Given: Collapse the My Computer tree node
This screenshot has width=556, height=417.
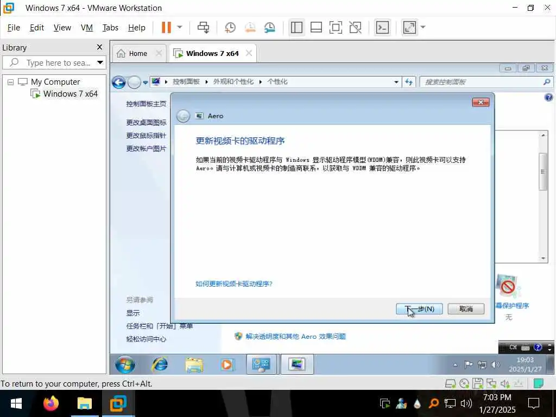Looking at the screenshot, I should coord(11,83).
